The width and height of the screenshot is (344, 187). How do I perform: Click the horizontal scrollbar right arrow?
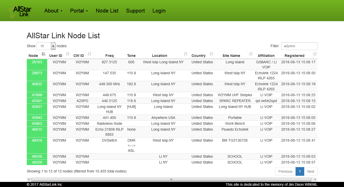pos(315,180)
